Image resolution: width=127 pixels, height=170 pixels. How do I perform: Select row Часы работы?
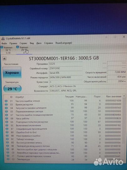click(63, 118)
